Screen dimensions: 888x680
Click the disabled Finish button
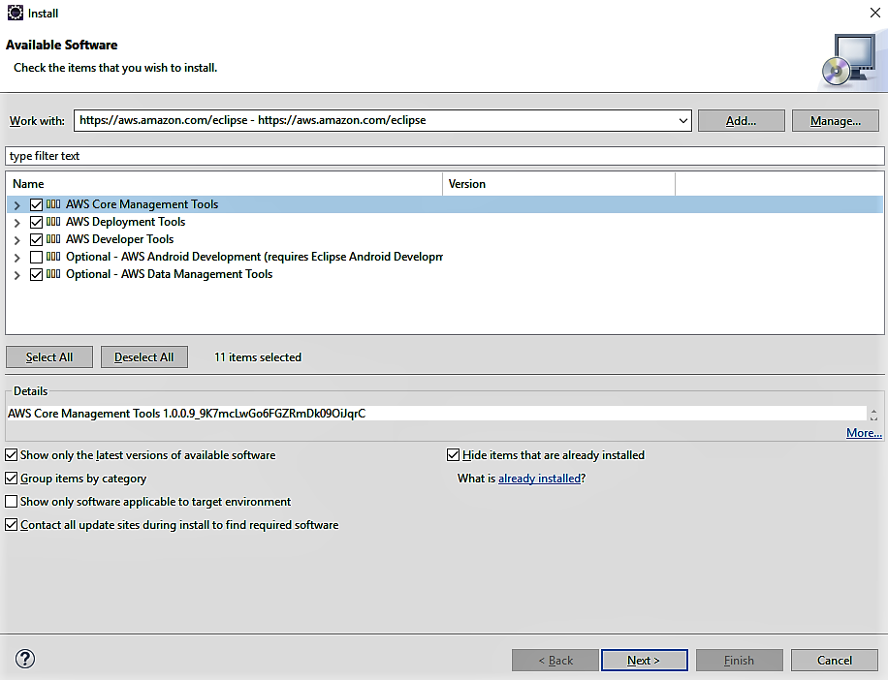click(x=739, y=661)
